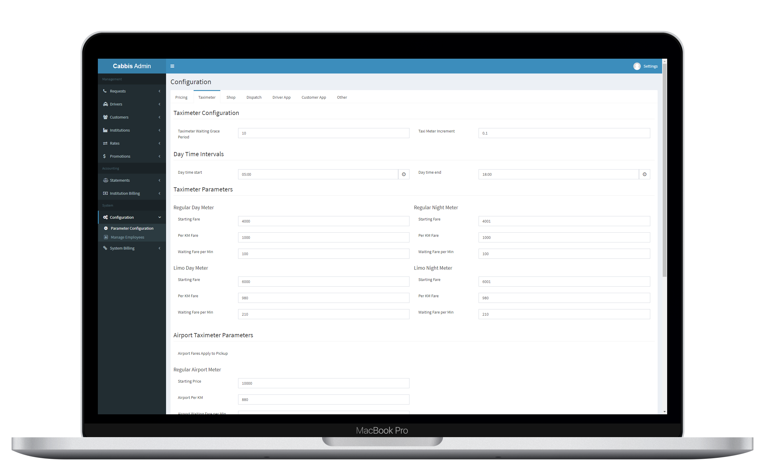Viewport: 765px width, 473px height.
Task: Click the exchange arrows icon beside Rates
Action: (x=106, y=143)
